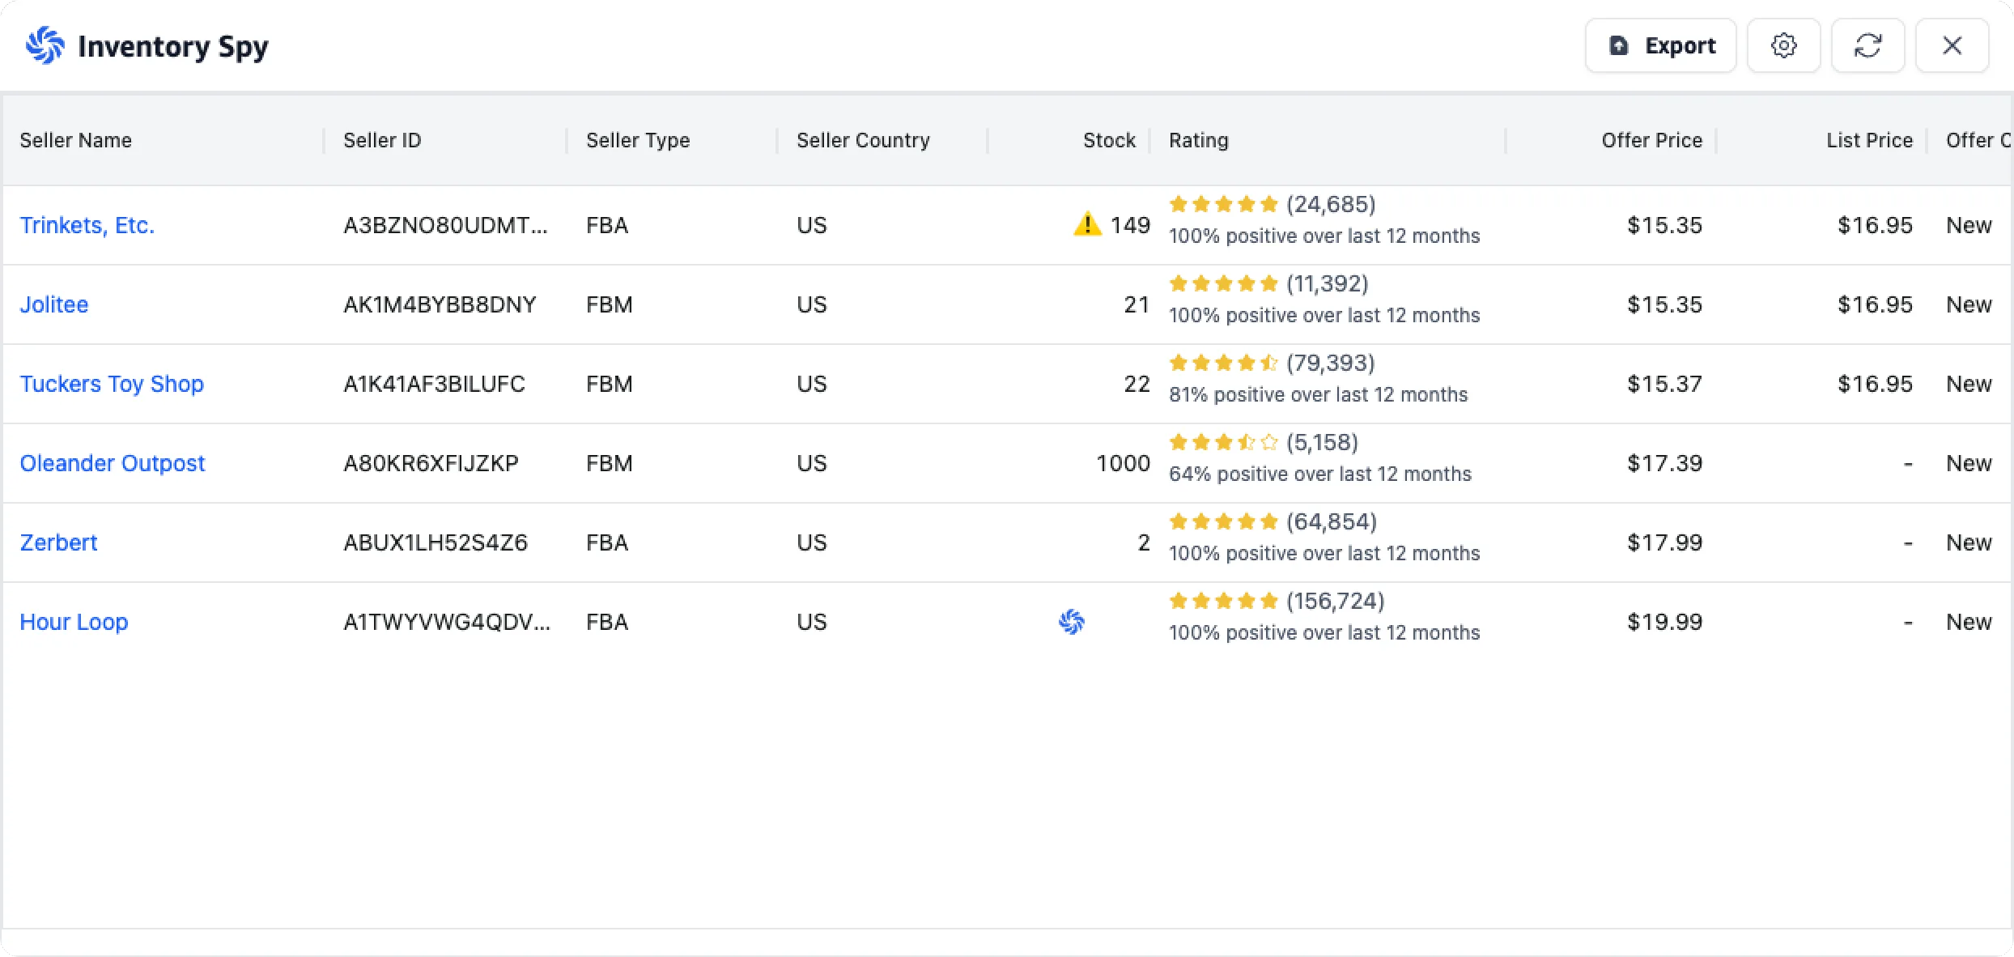Click stock value 149 for Trinkets, Etc.
Image resolution: width=2014 pixels, height=957 pixels.
coord(1130,225)
